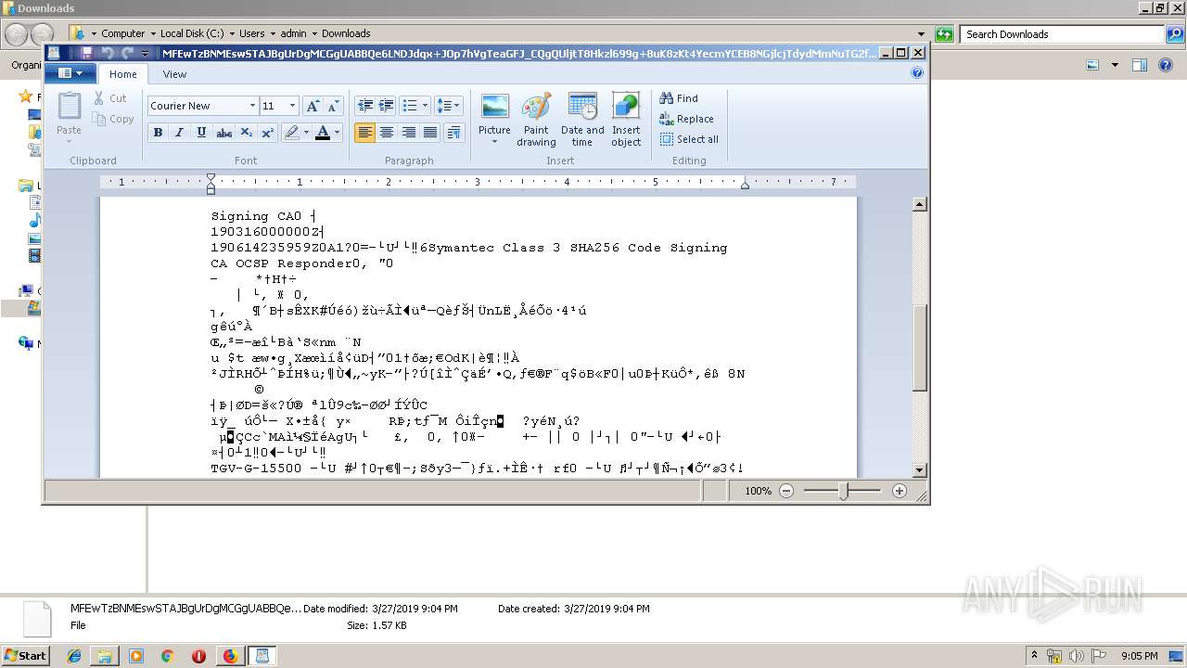Viewport: 1187px width, 668px height.
Task: Open the WordPad application menu button
Action: tap(70, 73)
